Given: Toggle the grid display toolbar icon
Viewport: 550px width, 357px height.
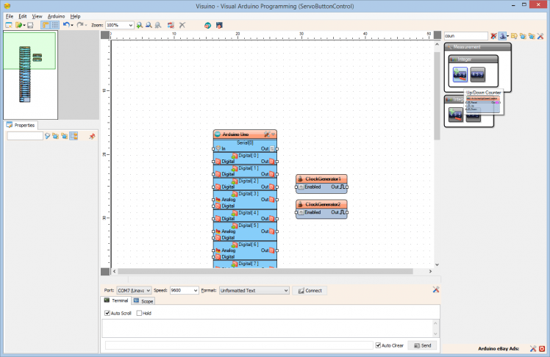Looking at the screenshot, I should (x=55, y=25).
